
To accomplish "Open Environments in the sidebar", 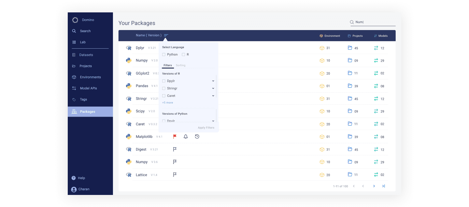I will [90, 77].
